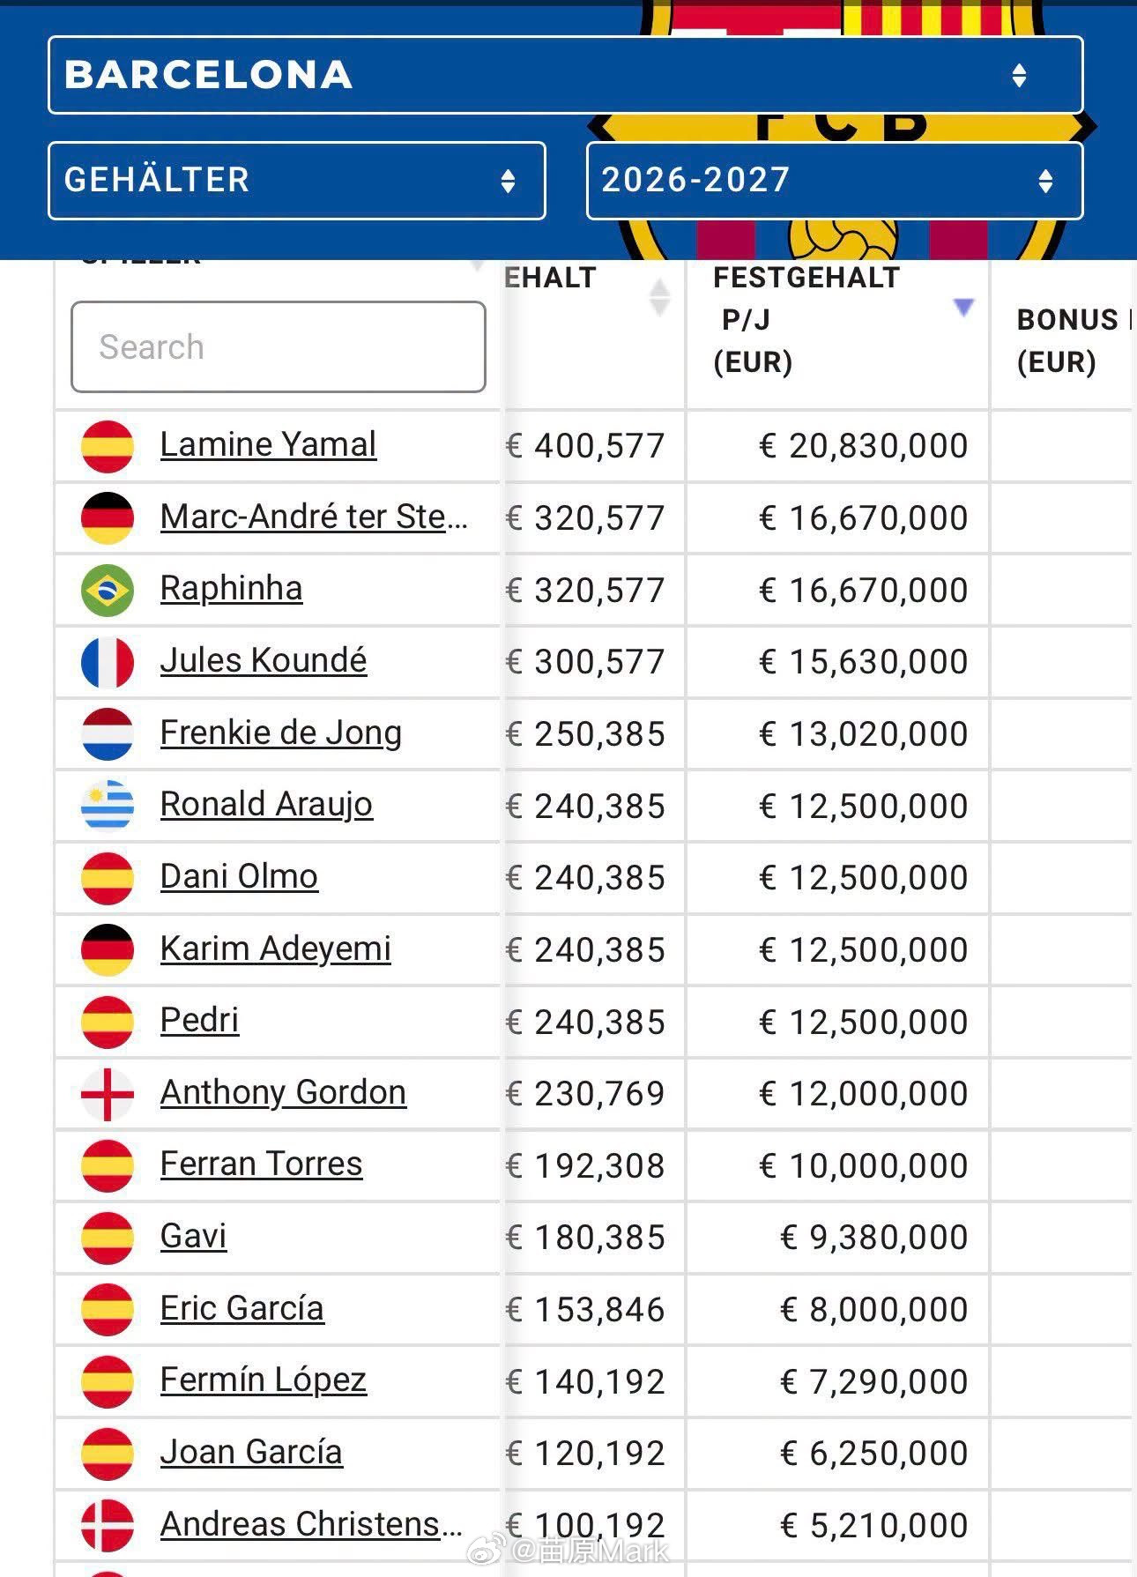This screenshot has width=1137, height=1577.
Task: Click the Netherlands flag beside Frenkie de Jong
Action: 108,734
